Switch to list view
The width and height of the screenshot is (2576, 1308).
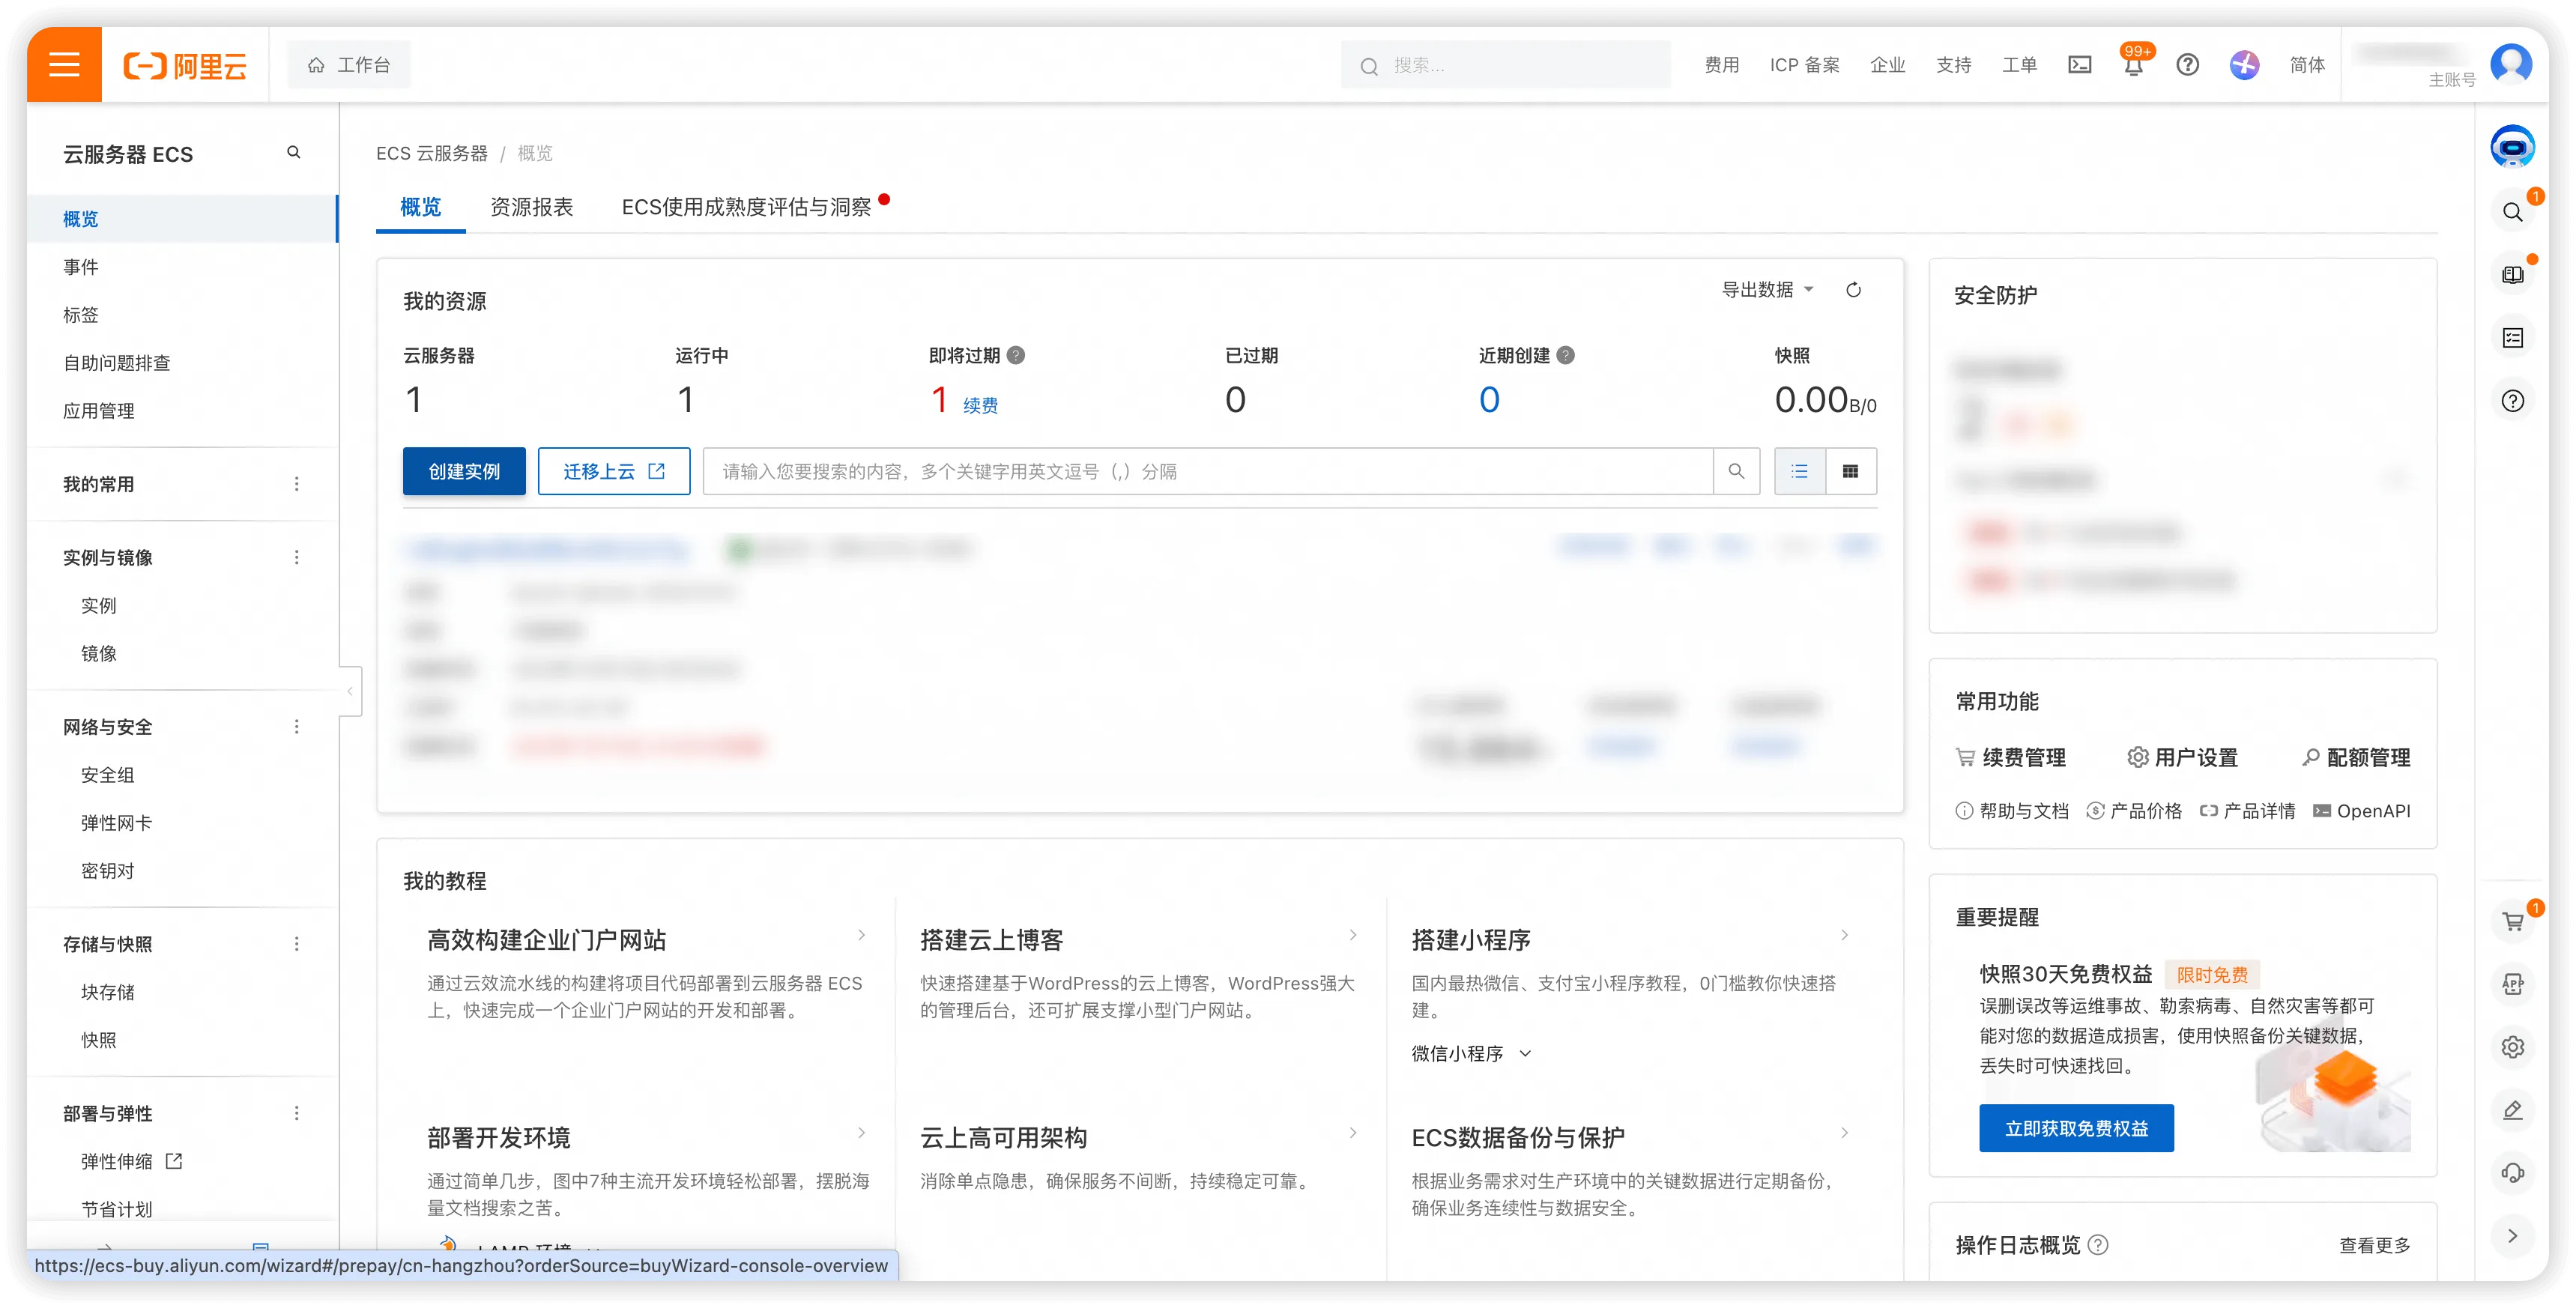click(x=1799, y=471)
